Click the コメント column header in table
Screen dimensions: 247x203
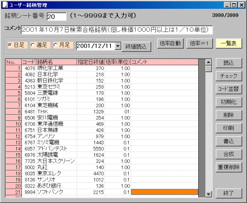164,62
